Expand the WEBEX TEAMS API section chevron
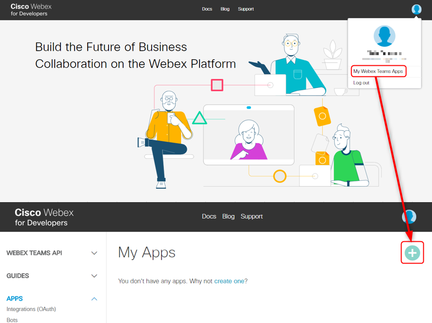The height and width of the screenshot is (323, 432). [x=94, y=253]
